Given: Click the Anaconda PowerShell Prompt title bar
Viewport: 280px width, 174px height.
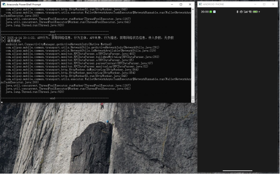Looking at the screenshot, I should click(81, 4).
